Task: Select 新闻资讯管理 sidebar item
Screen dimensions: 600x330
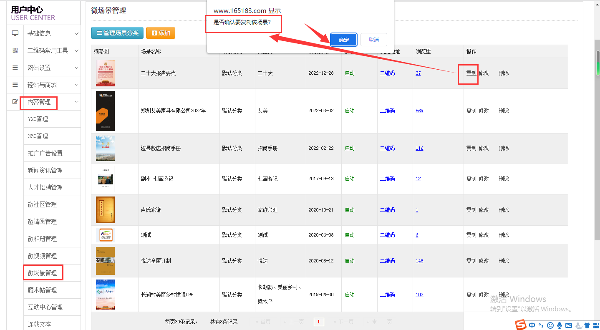Action: pos(45,170)
